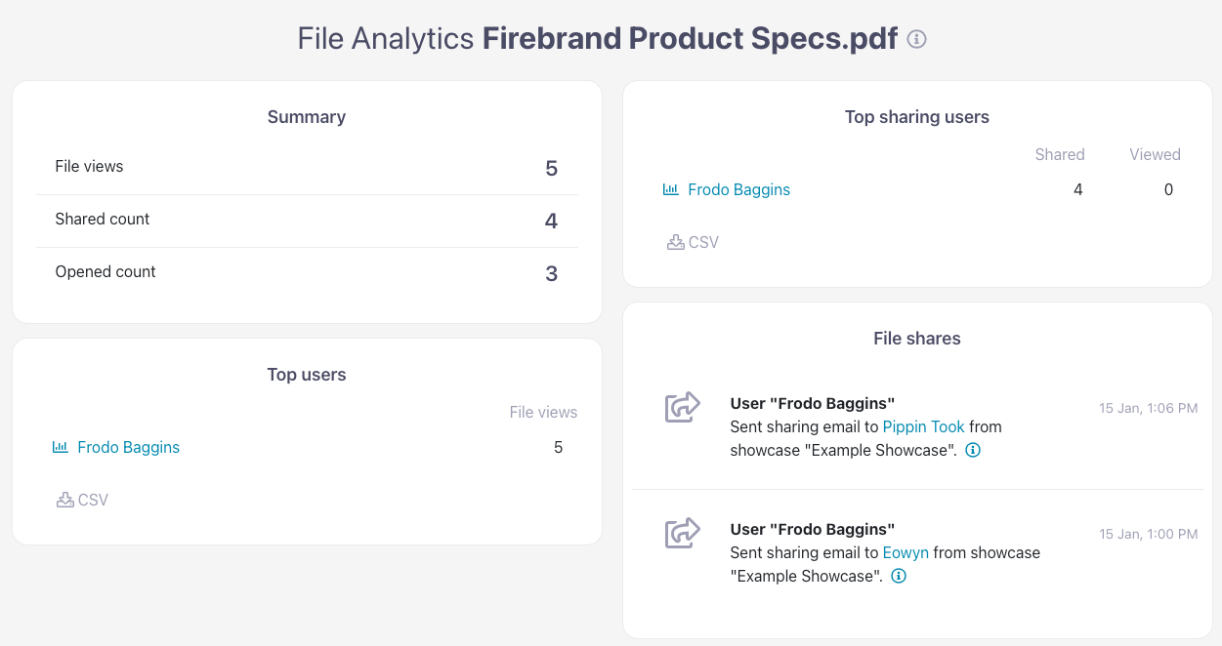Open the info icon after Example Showcase in first share
Viewport: 1222px width, 646px height.
click(x=973, y=450)
